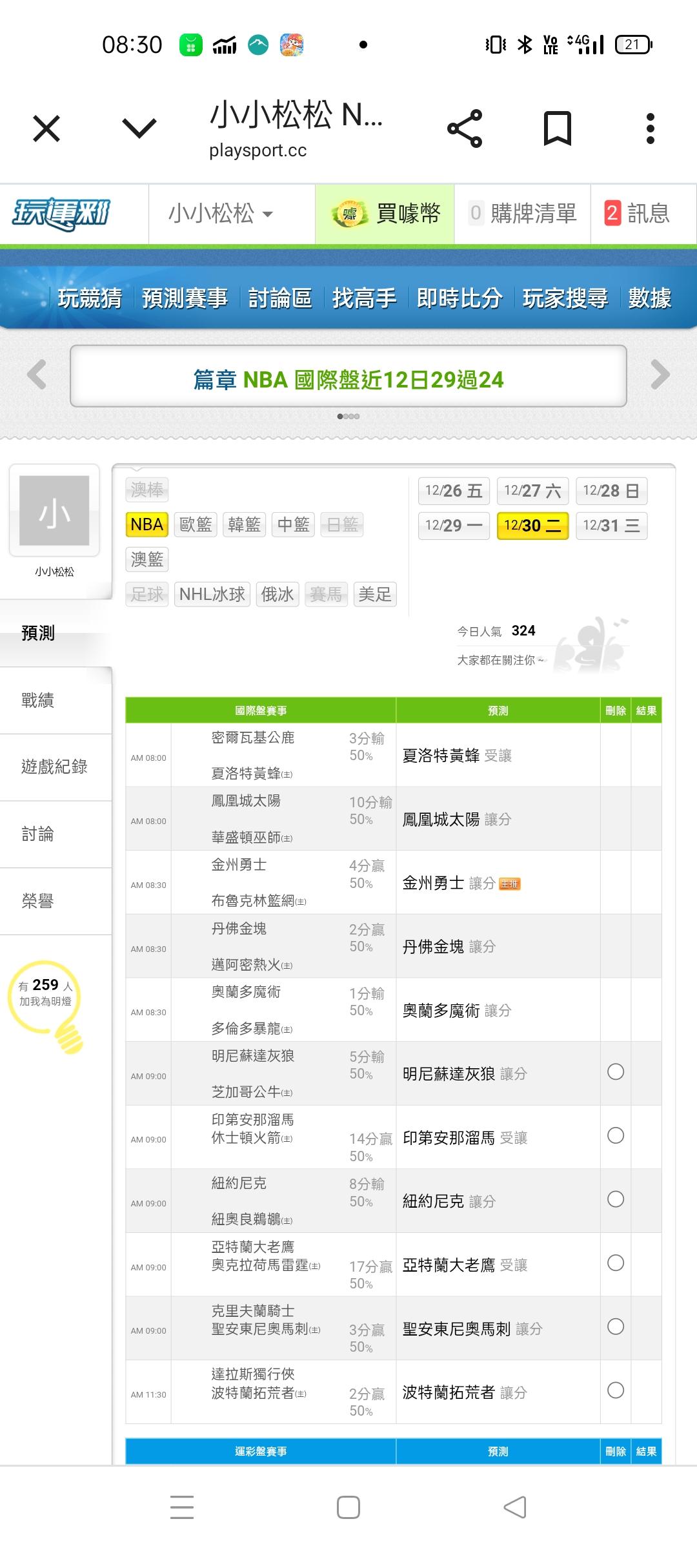
Task: Close the browser tab with X icon
Action: [46, 129]
